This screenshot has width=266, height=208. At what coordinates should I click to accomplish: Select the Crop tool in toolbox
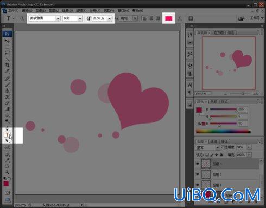coord(7,65)
